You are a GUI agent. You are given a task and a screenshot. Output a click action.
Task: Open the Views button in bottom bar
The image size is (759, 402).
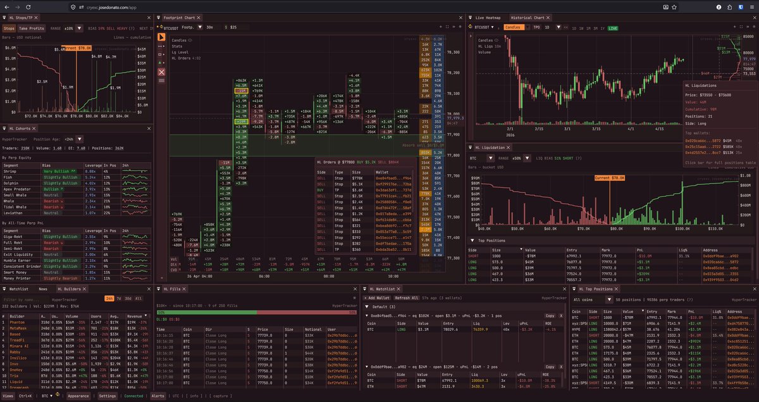click(x=8, y=396)
